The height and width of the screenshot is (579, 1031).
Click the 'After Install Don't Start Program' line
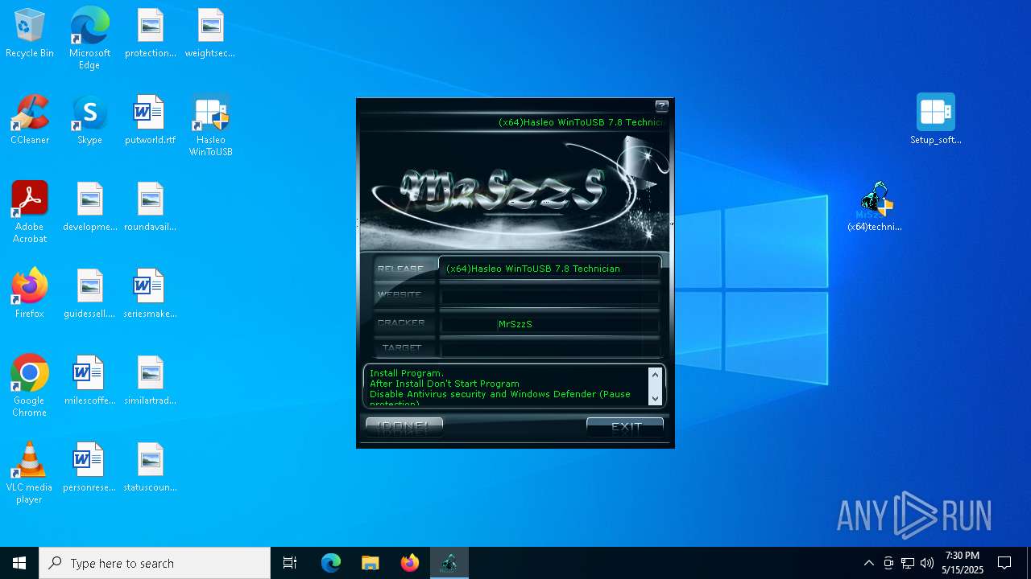[x=445, y=384]
